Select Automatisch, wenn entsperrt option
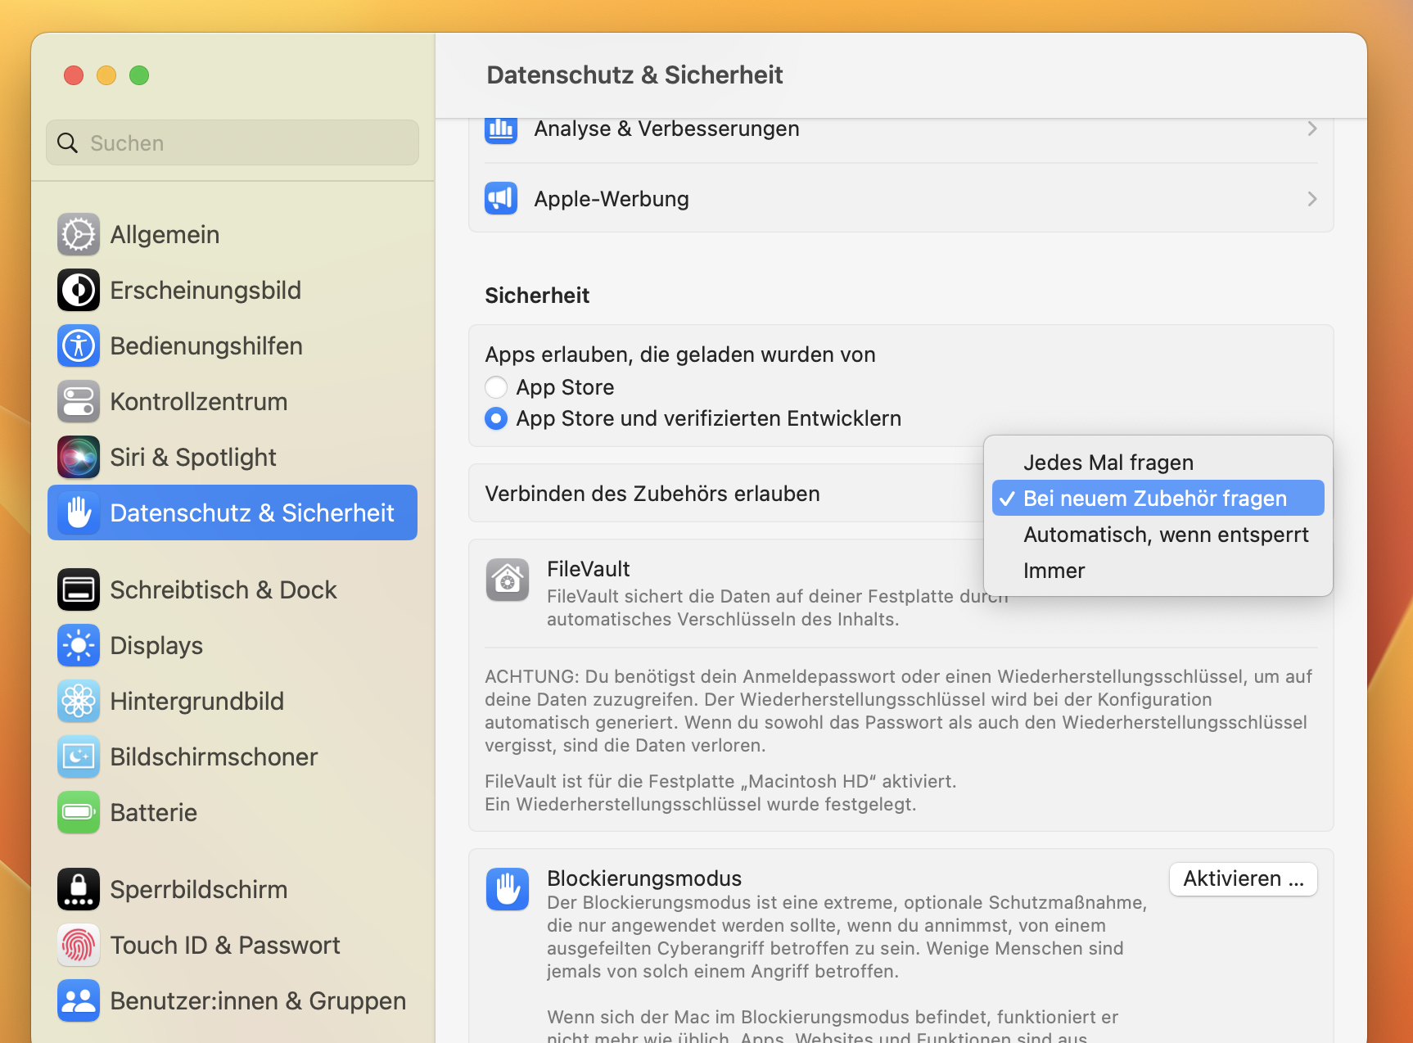Image resolution: width=1413 pixels, height=1043 pixels. pyautogui.click(x=1165, y=535)
